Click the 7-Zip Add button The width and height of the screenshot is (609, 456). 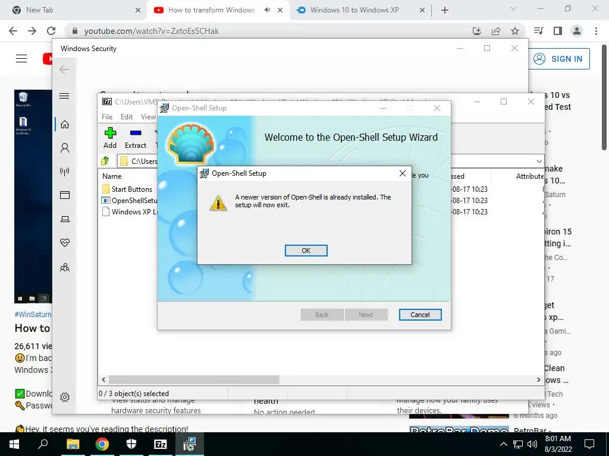click(x=110, y=138)
